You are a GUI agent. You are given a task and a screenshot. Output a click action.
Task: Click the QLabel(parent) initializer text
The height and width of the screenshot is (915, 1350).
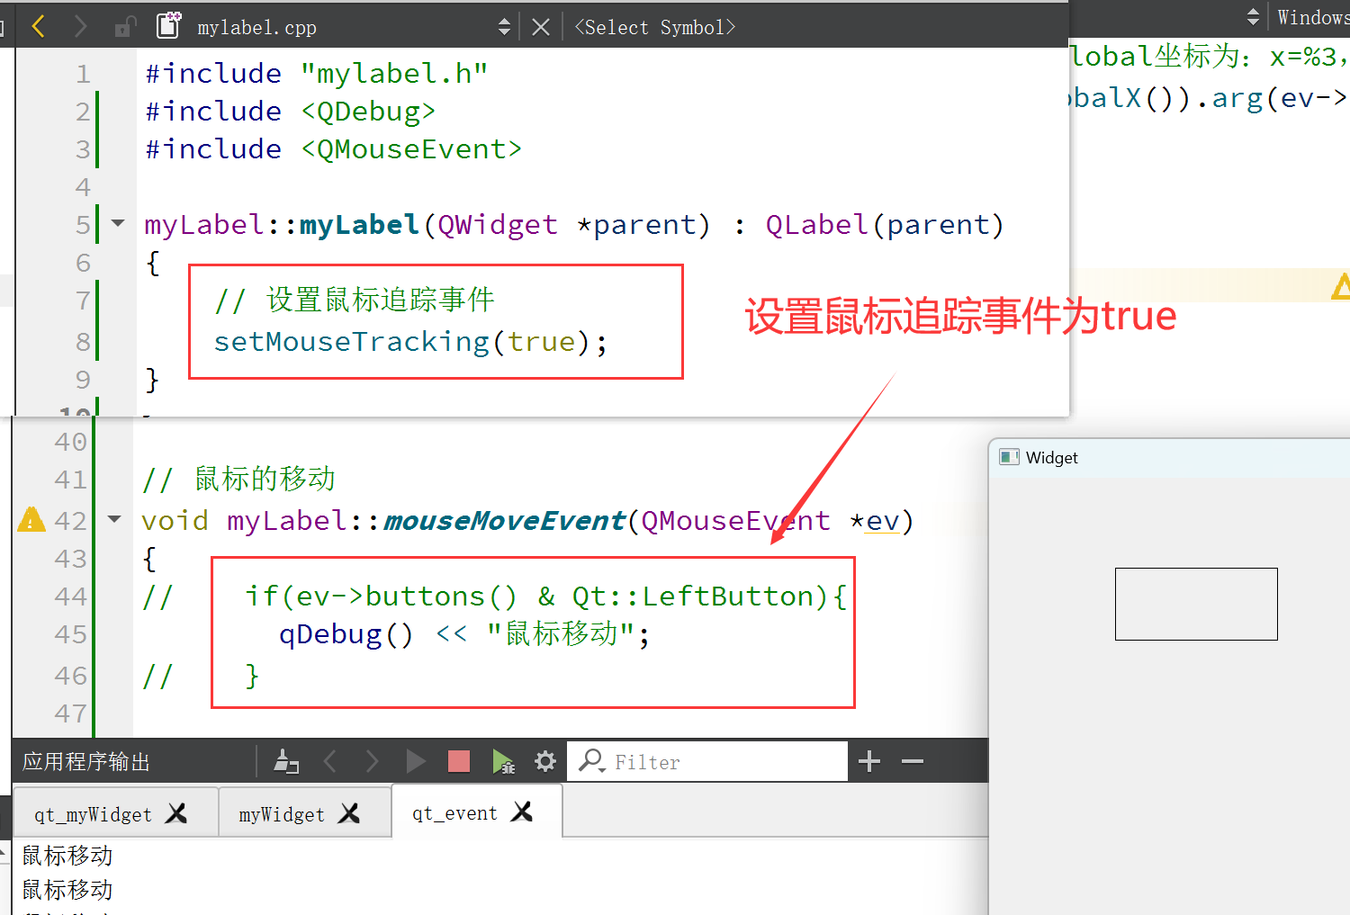pyautogui.click(x=885, y=225)
